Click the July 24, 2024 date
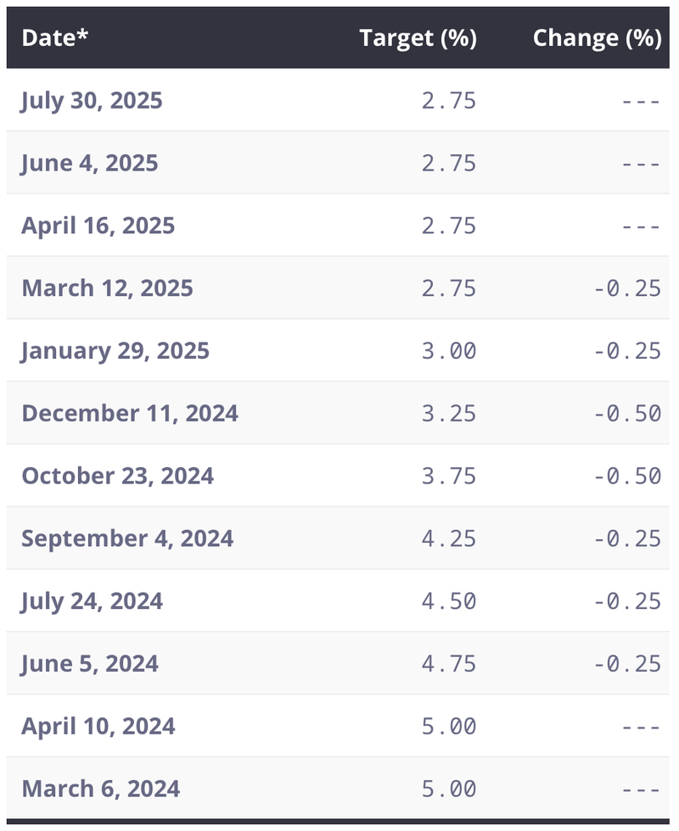Image resolution: width=679 pixels, height=831 pixels. [92, 601]
